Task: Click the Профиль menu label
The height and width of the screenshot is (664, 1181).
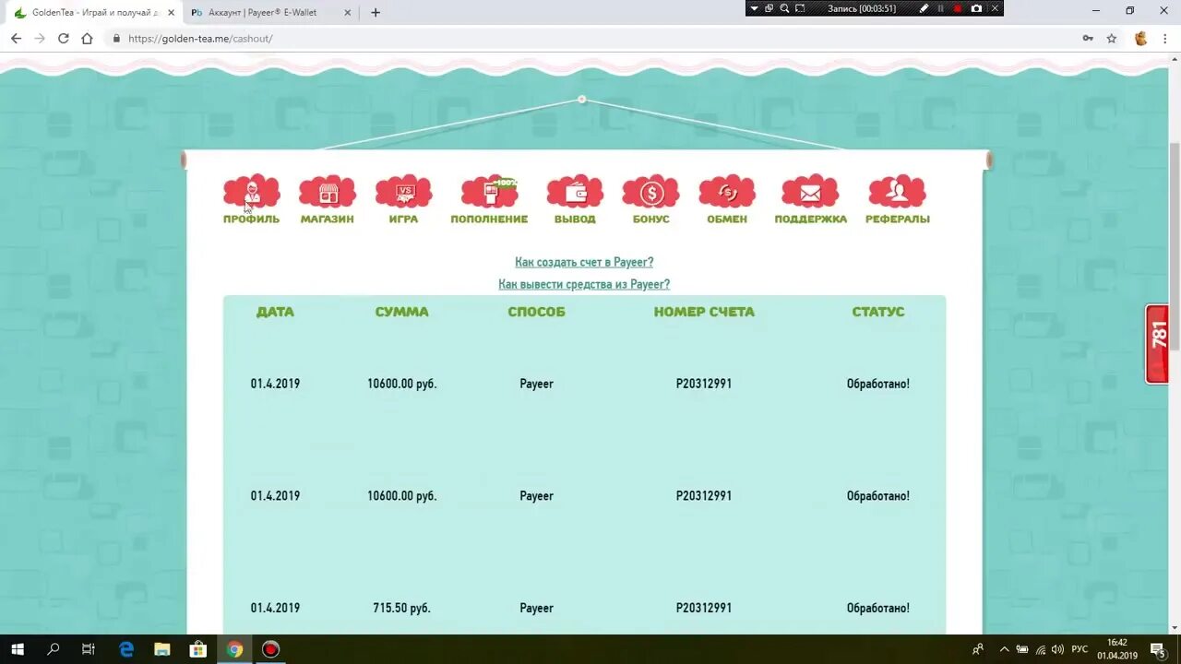Action: click(x=251, y=219)
